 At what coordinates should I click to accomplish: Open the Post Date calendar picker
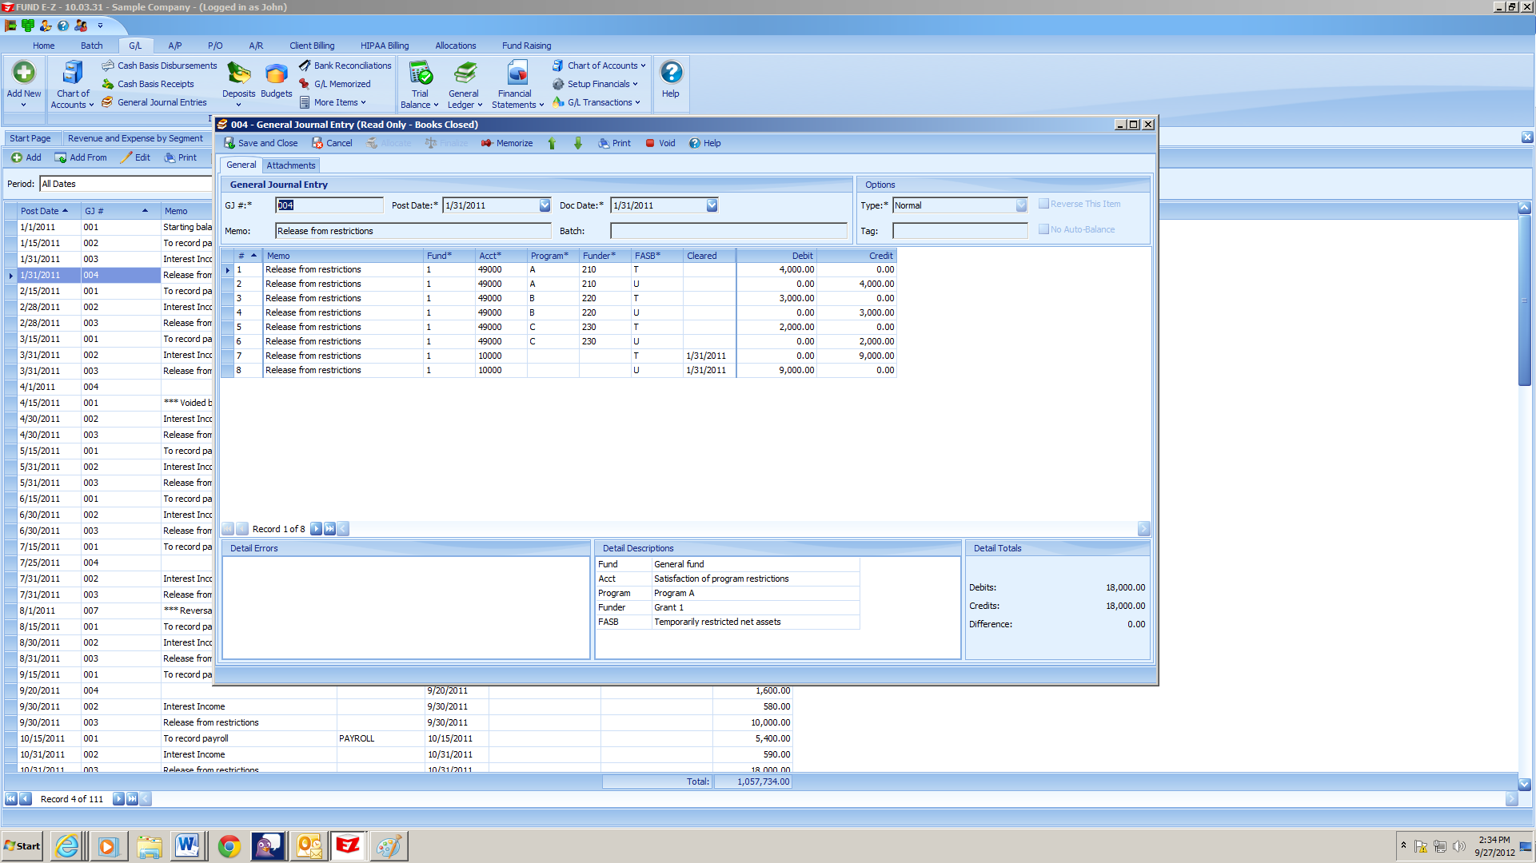tap(544, 205)
